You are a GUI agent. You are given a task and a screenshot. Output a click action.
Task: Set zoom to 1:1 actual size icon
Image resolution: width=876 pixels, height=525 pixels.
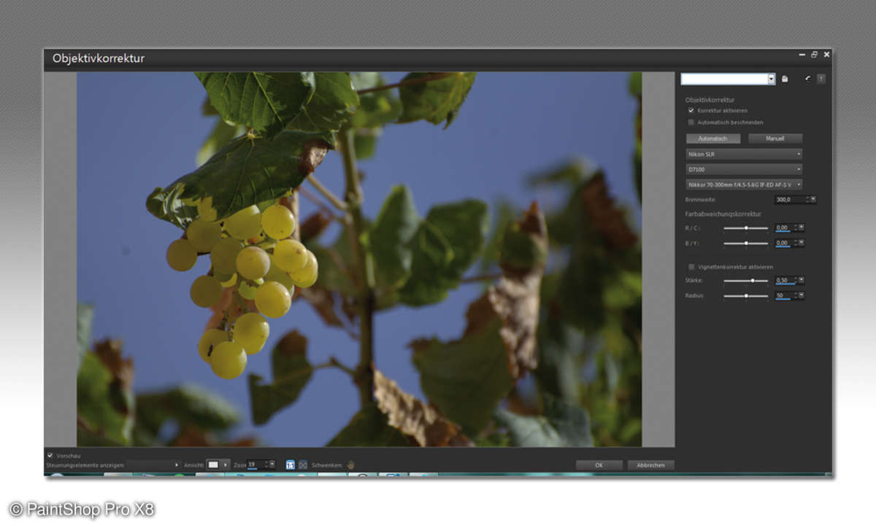pyautogui.click(x=291, y=464)
